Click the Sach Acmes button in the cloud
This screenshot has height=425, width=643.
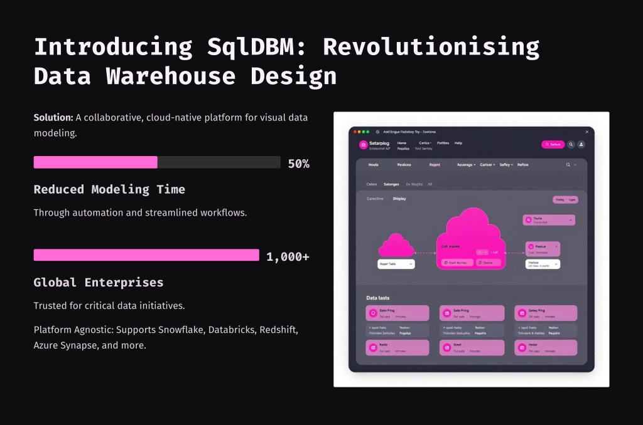click(457, 263)
